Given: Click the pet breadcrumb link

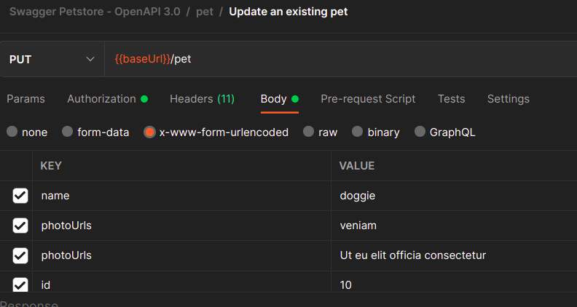Looking at the screenshot, I should click(205, 12).
